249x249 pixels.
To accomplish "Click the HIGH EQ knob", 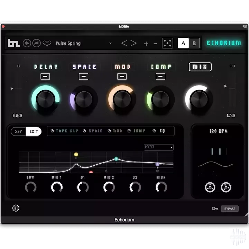I will [162, 187].
